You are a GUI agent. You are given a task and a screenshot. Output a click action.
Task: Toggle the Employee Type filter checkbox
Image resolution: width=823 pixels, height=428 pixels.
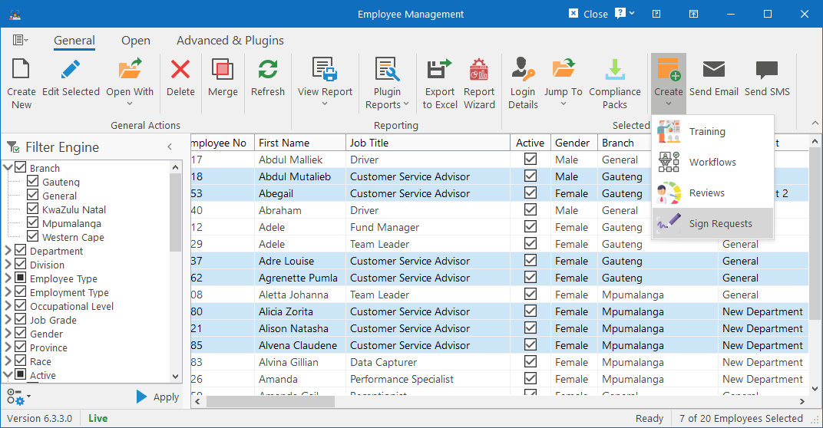21,278
